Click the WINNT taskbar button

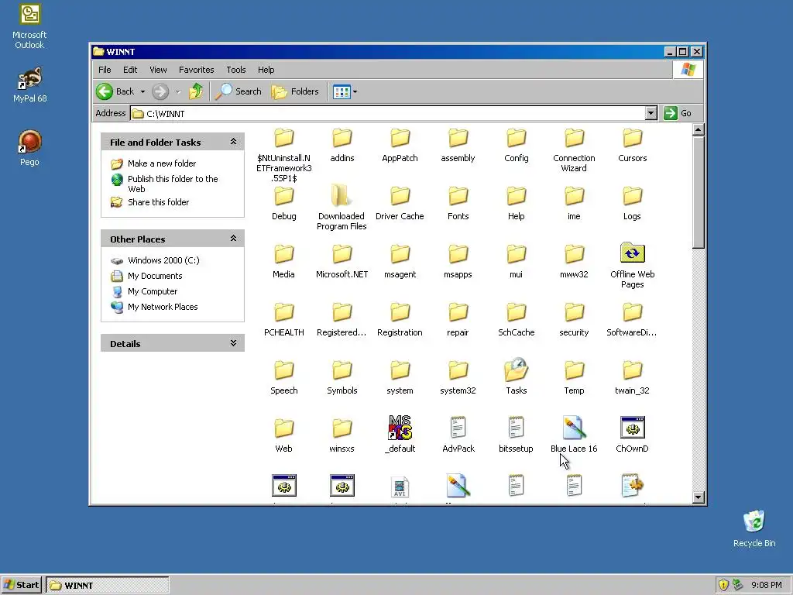[107, 586]
